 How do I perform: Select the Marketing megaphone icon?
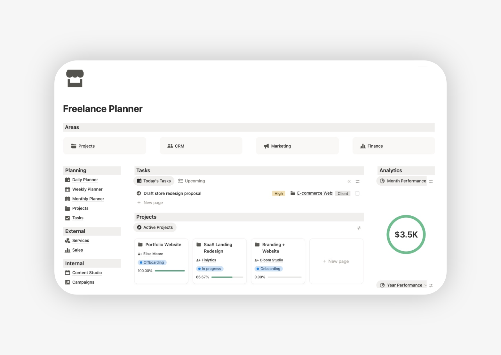266,146
